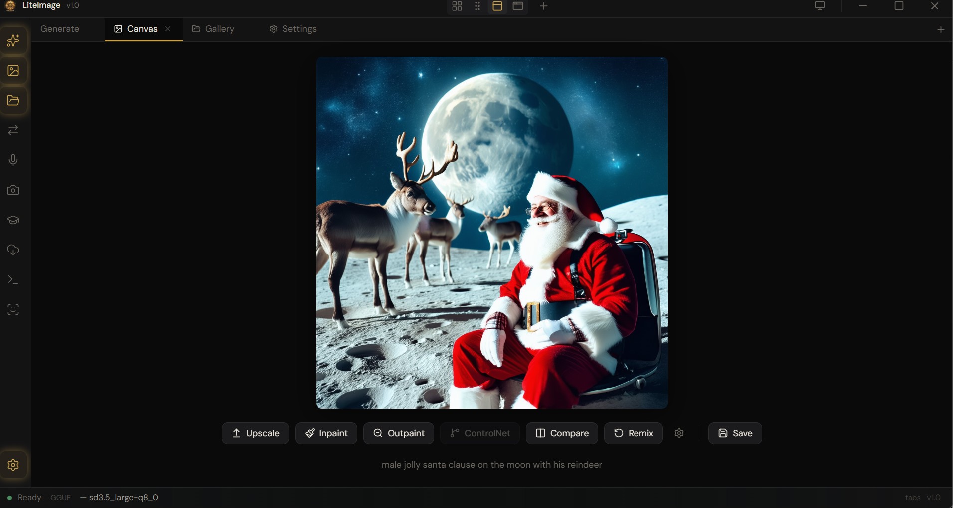Click the face scan icon in sidebar
This screenshot has width=953, height=508.
pos(13,310)
